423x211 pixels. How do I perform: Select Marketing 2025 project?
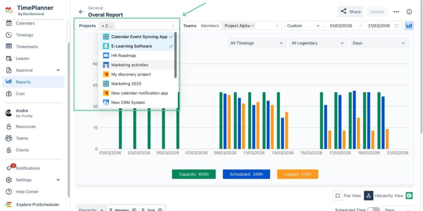coord(138,84)
